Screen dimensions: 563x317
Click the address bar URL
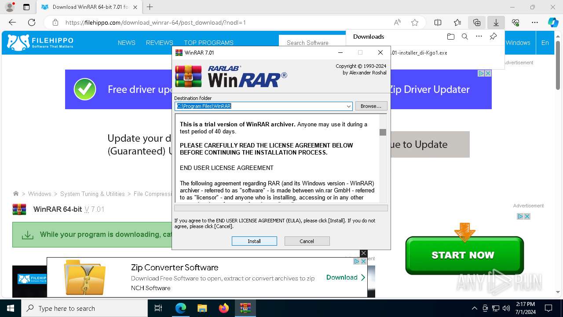point(156,22)
